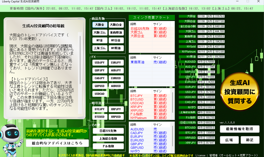Choose the 日経225先物 button
The width and height of the screenshot is (264, 157).
pyautogui.click(x=108, y=131)
